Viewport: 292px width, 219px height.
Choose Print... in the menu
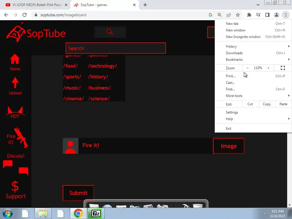click(x=253, y=76)
